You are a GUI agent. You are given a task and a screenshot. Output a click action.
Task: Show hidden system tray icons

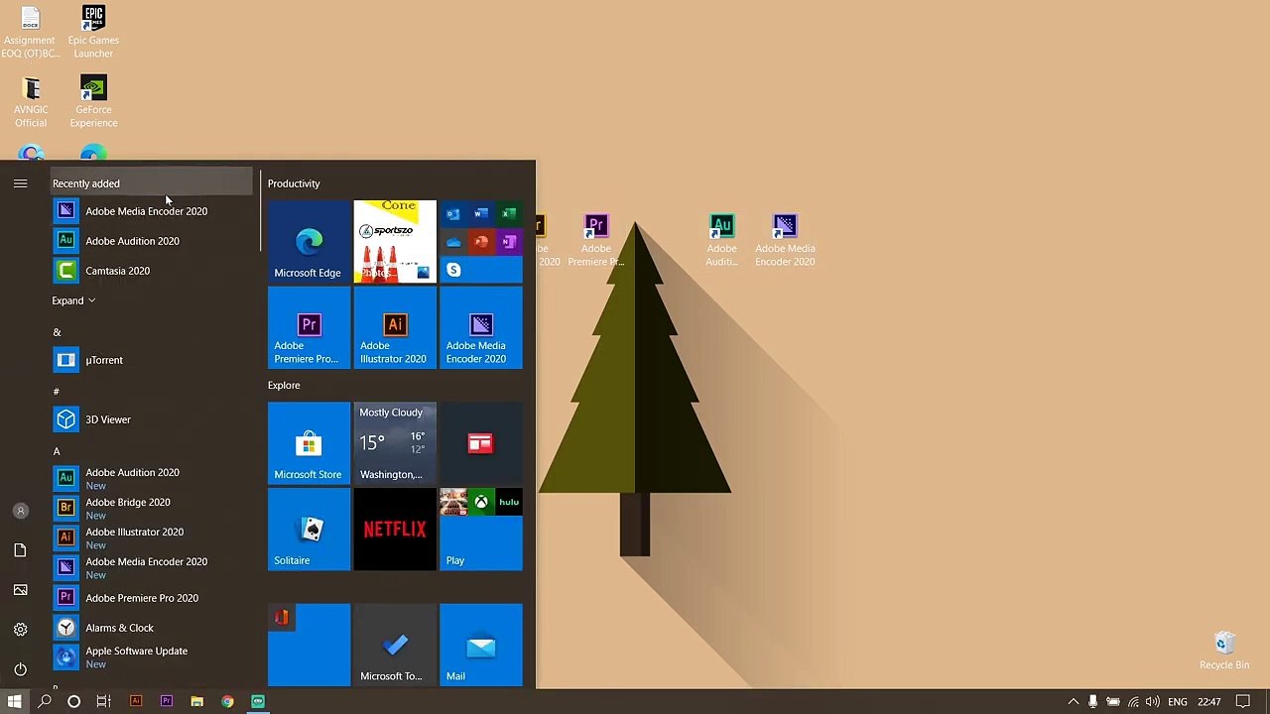(x=1073, y=702)
